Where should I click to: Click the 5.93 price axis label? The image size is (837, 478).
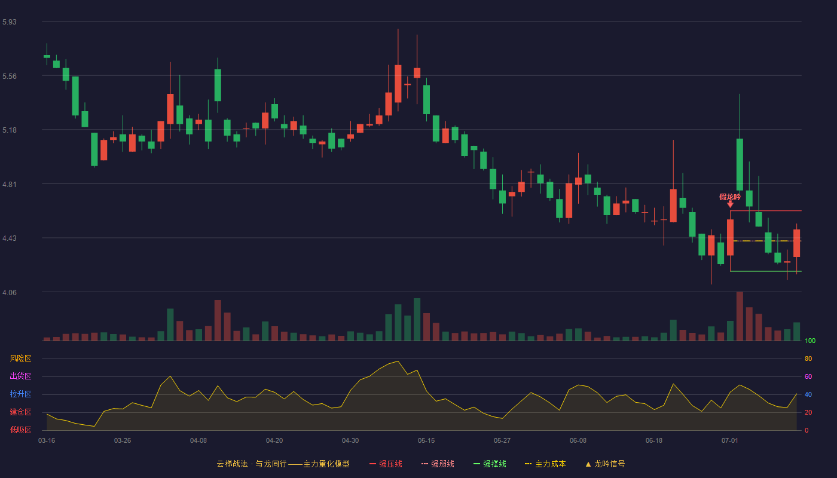[x=10, y=22]
